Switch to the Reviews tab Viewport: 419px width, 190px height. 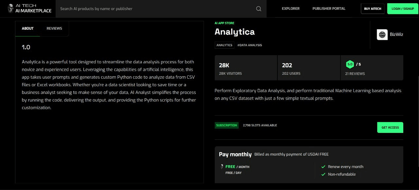[54, 28]
